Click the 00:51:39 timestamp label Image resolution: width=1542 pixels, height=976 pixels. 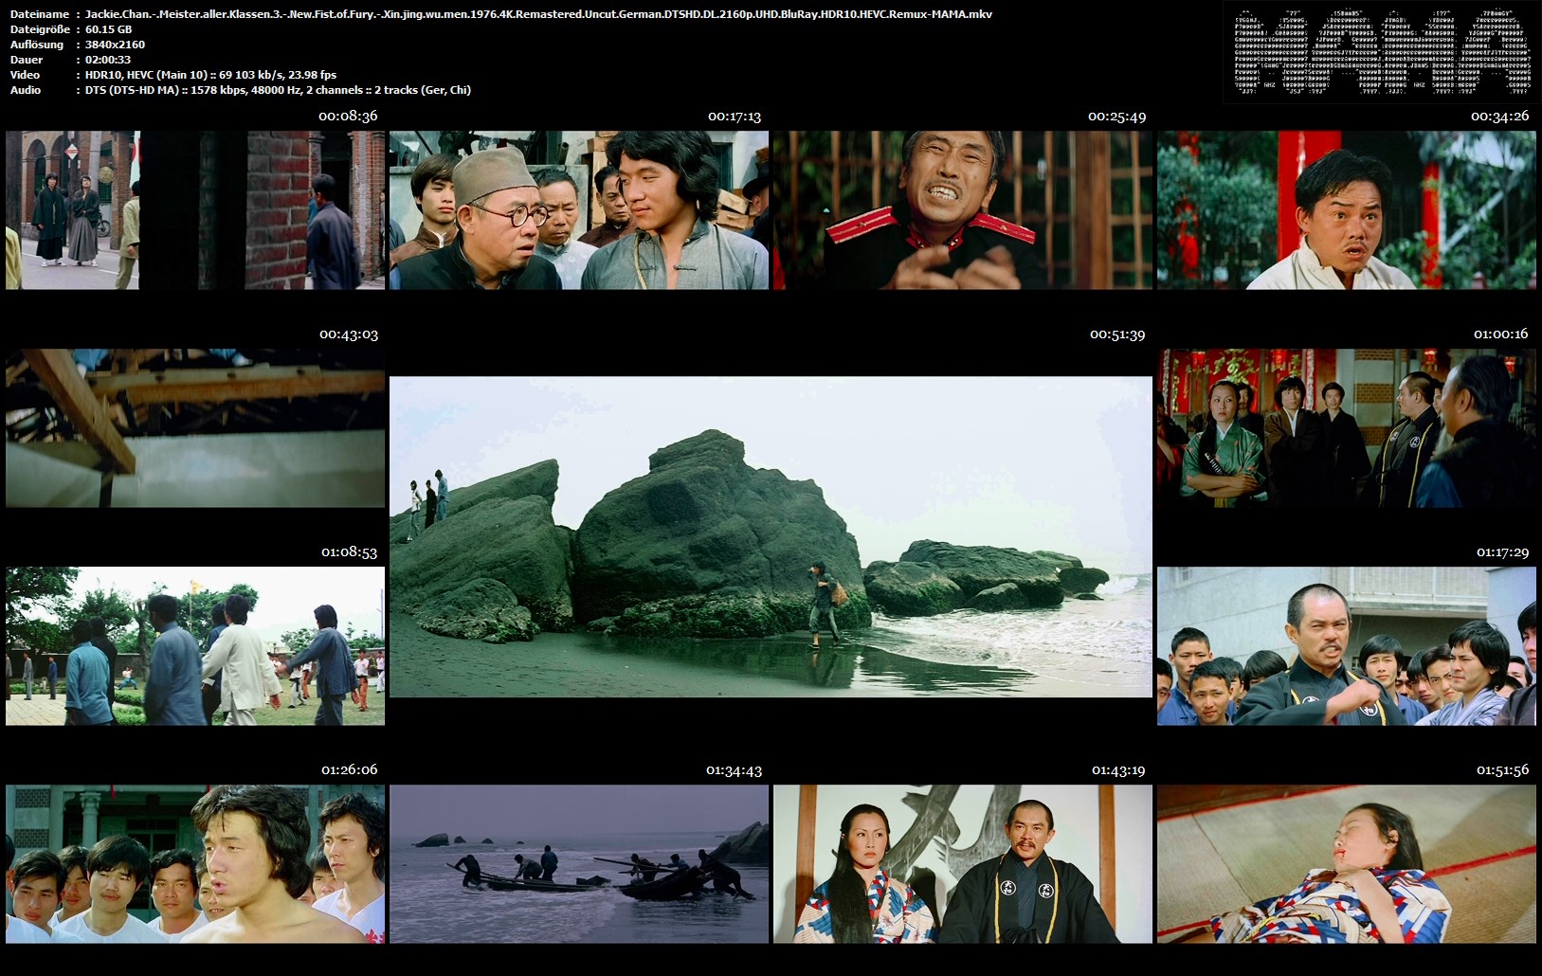(x=1117, y=334)
